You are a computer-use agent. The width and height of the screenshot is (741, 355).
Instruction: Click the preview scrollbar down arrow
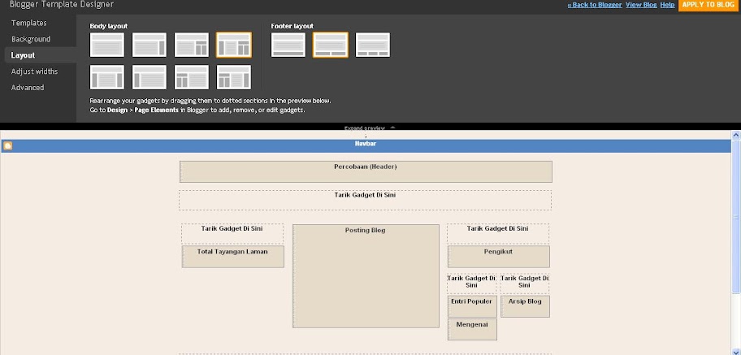coord(736,351)
